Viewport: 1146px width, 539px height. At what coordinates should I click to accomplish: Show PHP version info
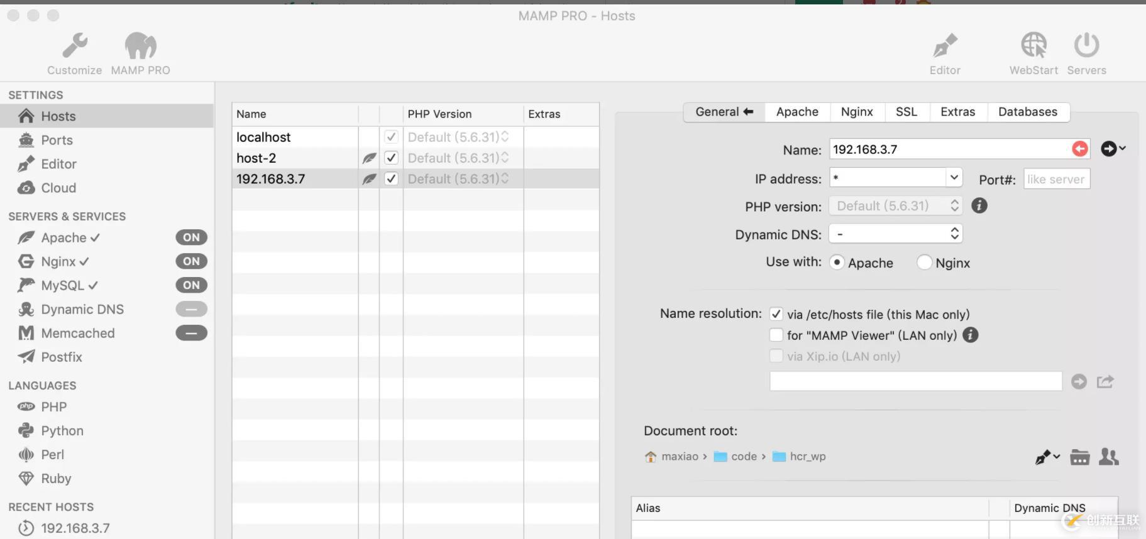click(x=979, y=205)
